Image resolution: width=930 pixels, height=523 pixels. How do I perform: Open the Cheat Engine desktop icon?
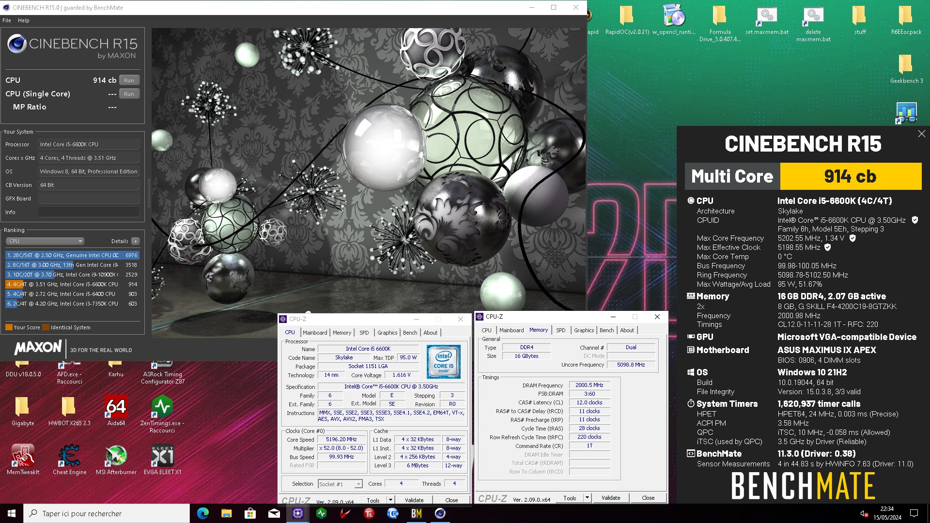pyautogui.click(x=69, y=460)
